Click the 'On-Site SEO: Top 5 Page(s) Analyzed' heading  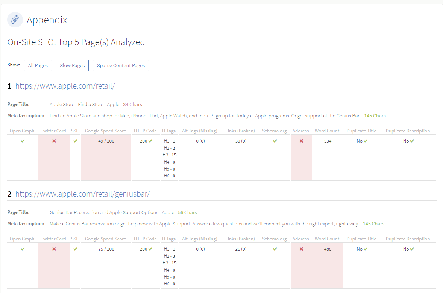pos(76,42)
